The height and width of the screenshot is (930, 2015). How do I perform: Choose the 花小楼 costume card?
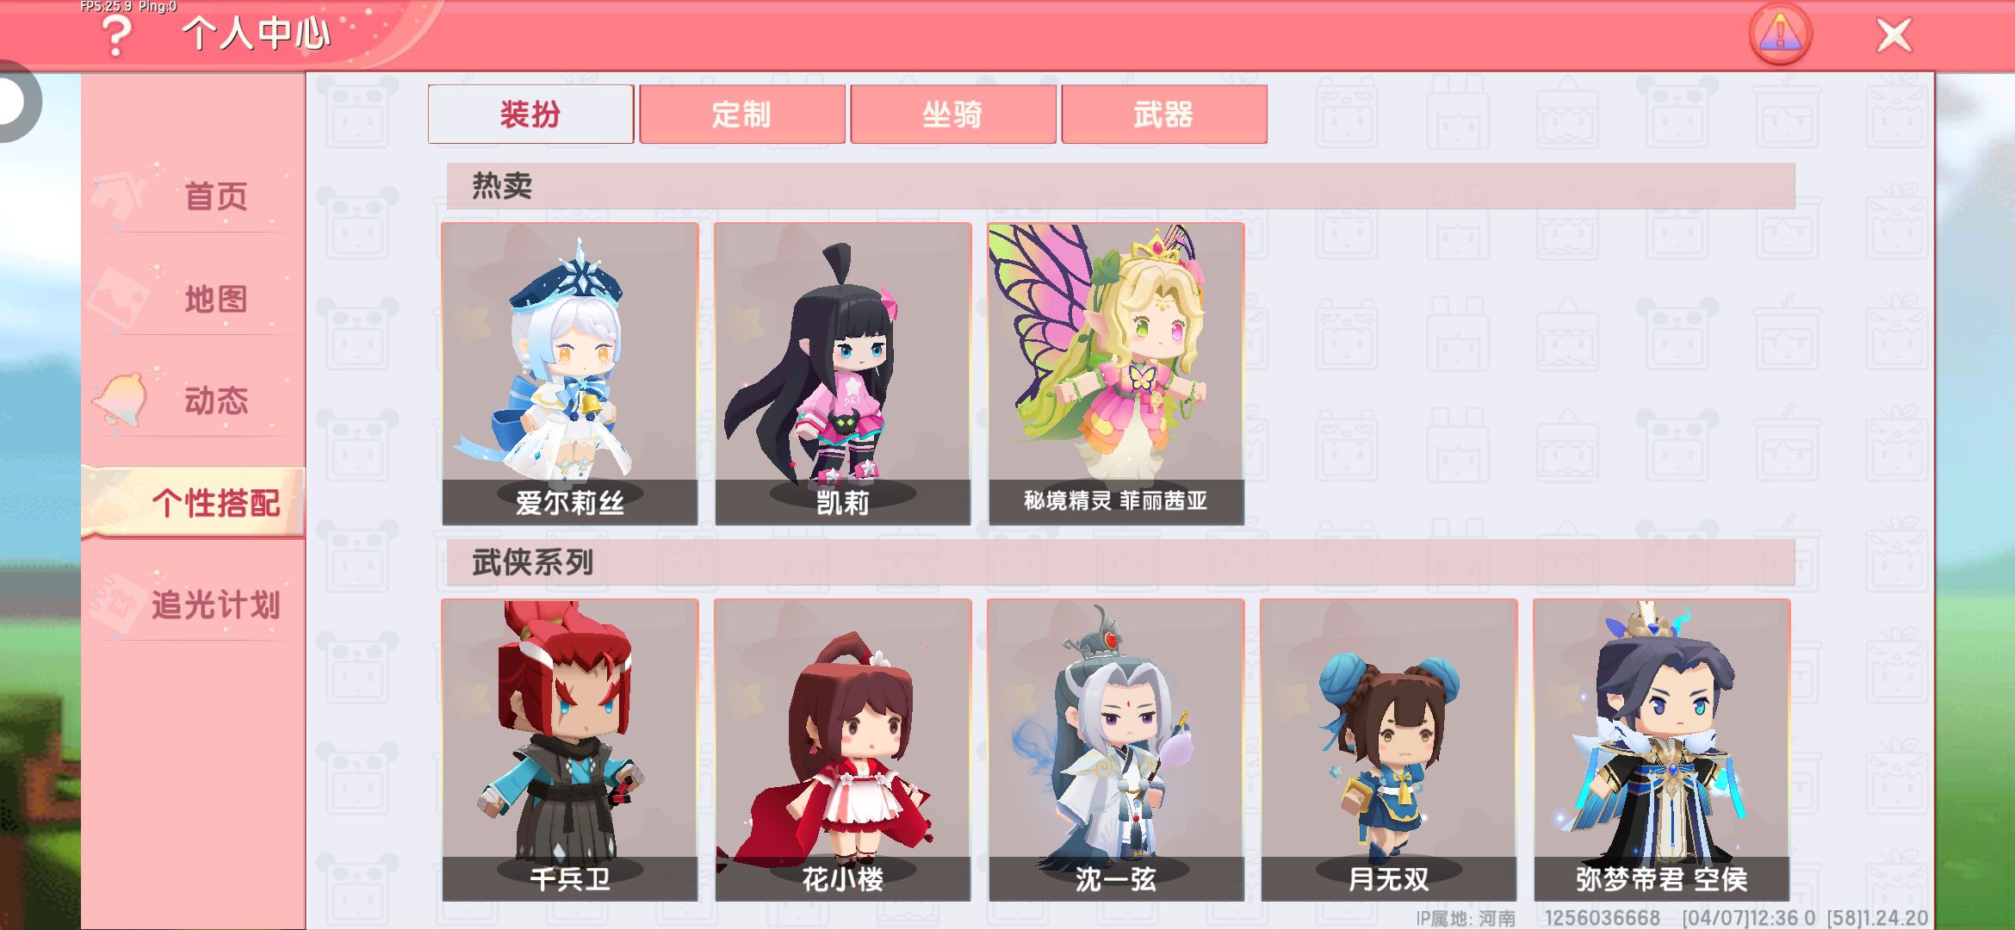[843, 750]
